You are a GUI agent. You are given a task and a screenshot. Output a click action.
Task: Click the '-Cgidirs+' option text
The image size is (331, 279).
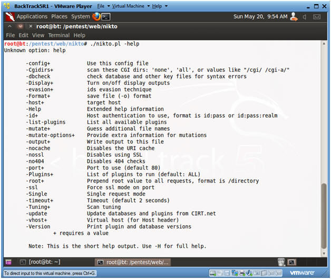tap(40, 70)
